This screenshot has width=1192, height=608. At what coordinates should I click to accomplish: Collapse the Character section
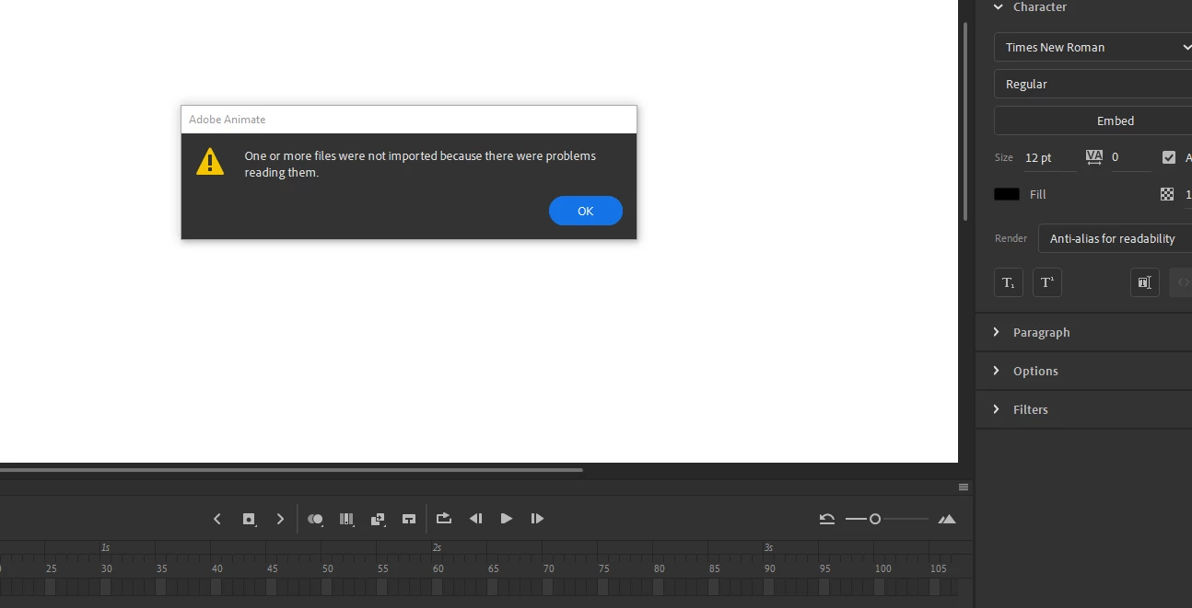(997, 6)
